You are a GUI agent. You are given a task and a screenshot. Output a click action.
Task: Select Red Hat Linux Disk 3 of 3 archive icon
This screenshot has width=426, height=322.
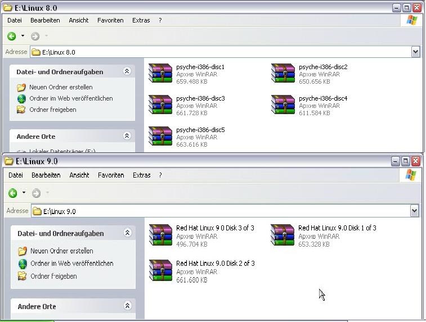[x=160, y=235]
